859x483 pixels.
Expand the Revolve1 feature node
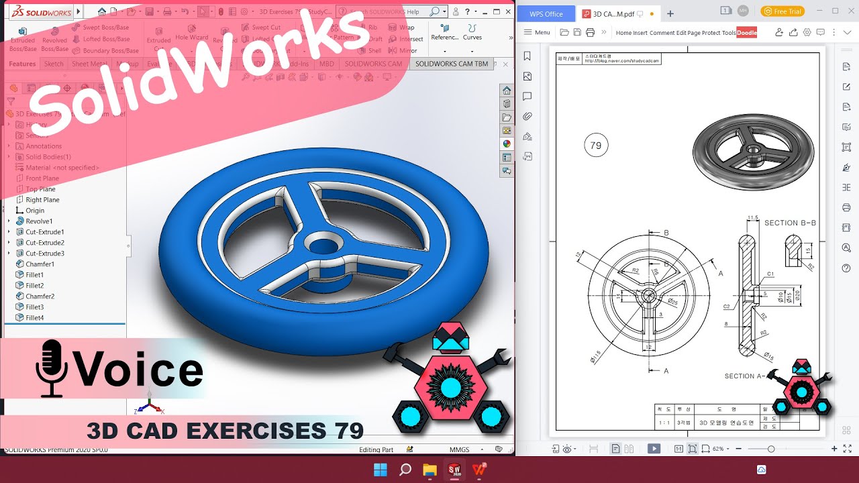[x=9, y=221]
